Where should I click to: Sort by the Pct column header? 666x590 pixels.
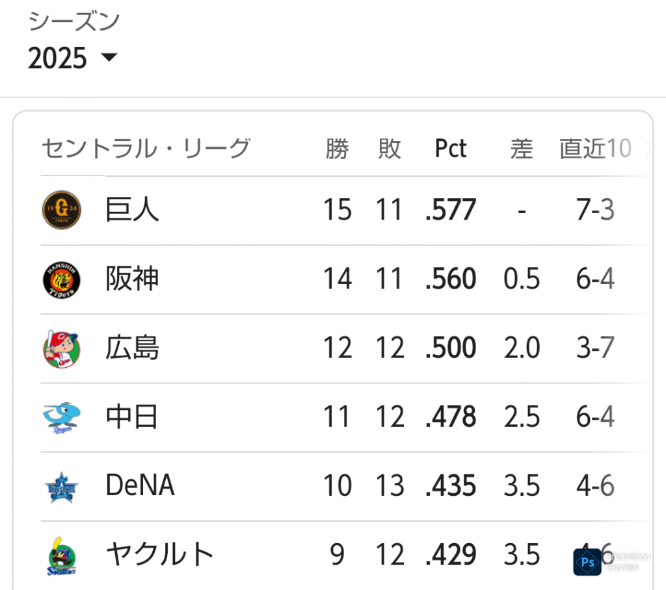click(x=451, y=149)
